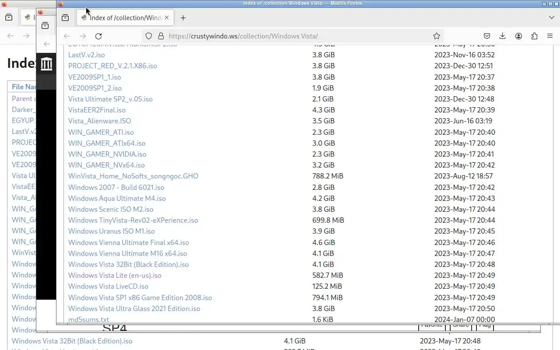The image size is (560, 350).
Task: Select the Index of /collection/Windows Vista tab
Action: tap(126, 17)
